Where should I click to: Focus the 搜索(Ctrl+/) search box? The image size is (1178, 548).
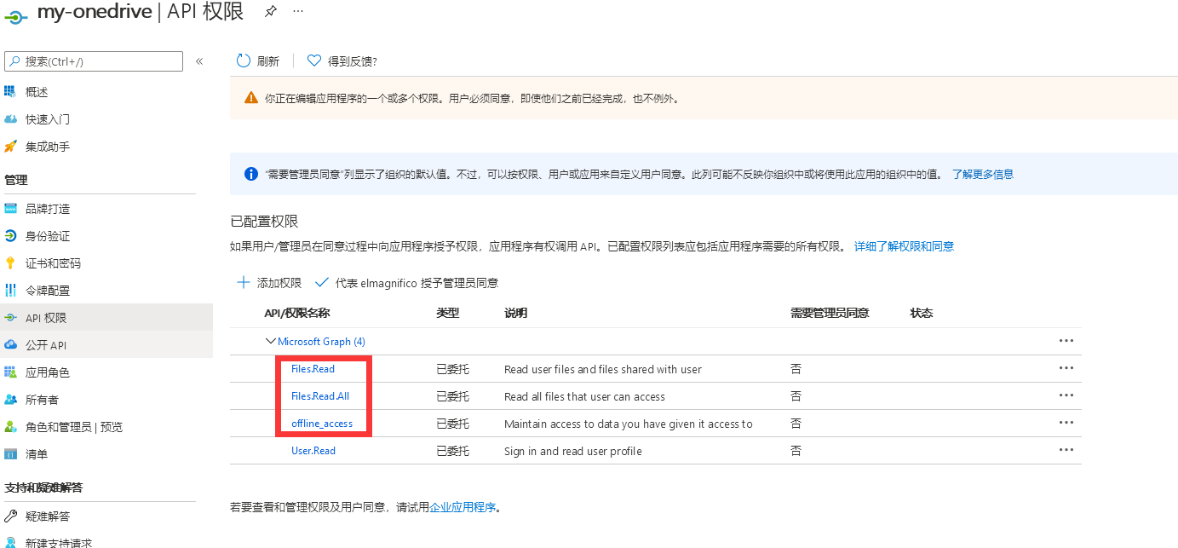94,61
